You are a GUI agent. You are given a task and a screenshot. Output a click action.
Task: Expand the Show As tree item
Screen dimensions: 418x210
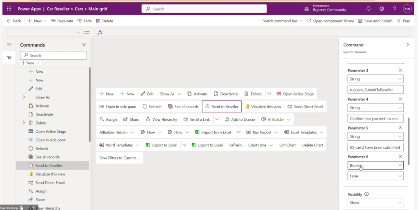coord(24,97)
